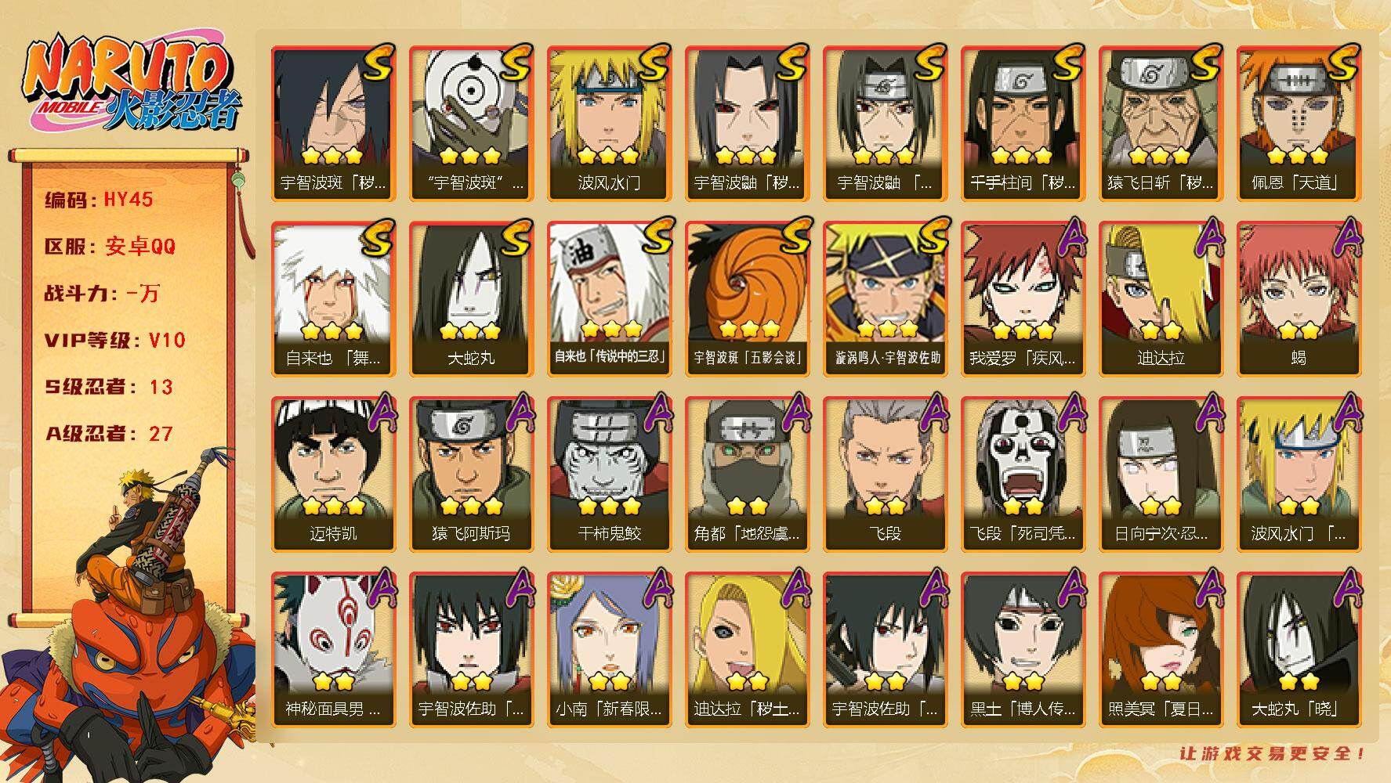The height and width of the screenshot is (783, 1391).
Task: Select the 猿飞阿斯玛 card
Action: coord(471,474)
